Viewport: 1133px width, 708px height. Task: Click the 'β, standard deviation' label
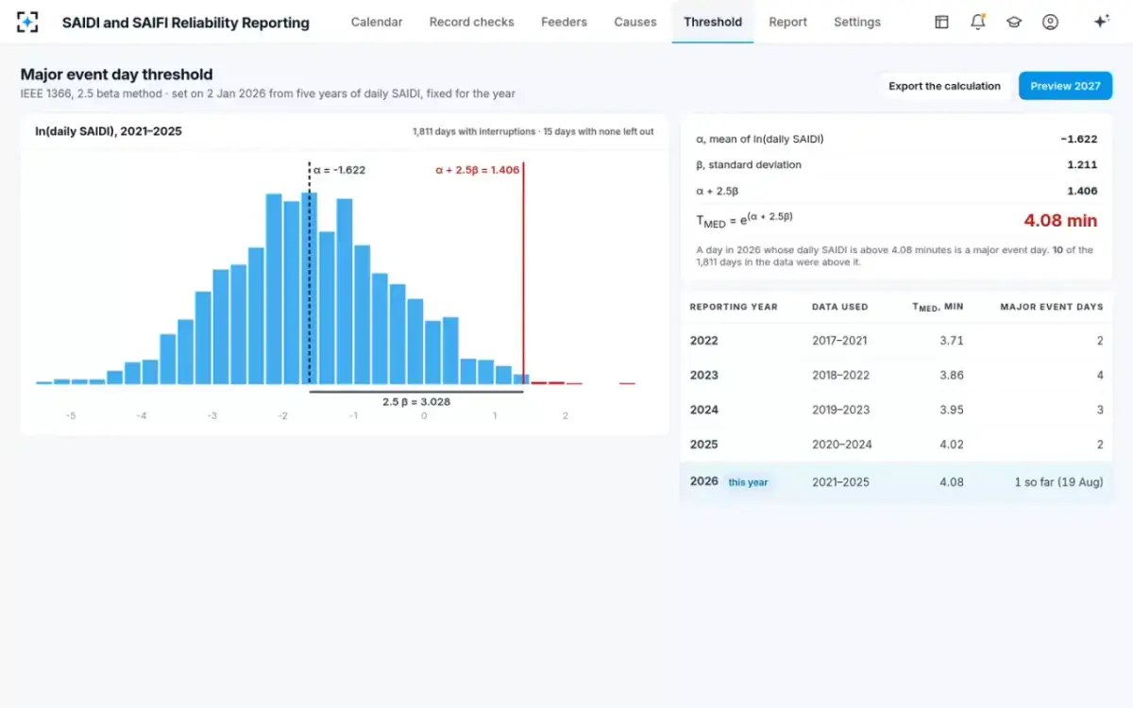click(749, 165)
